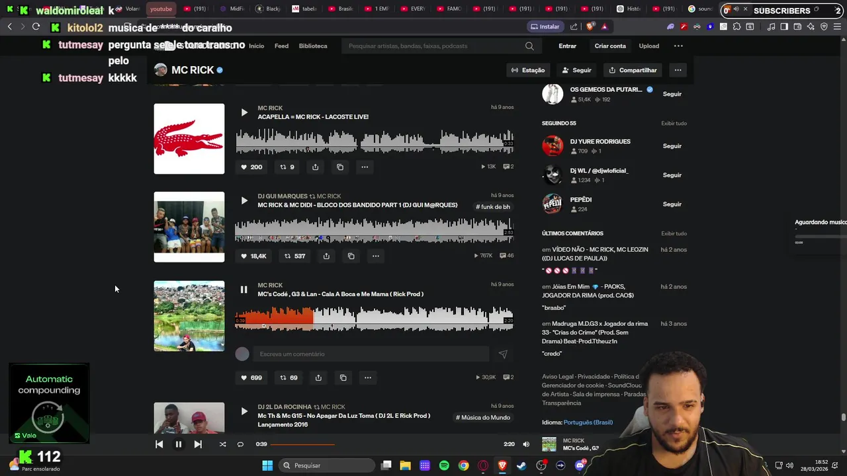
Task: Click the Entrar sign-in link
Action: pos(567,46)
